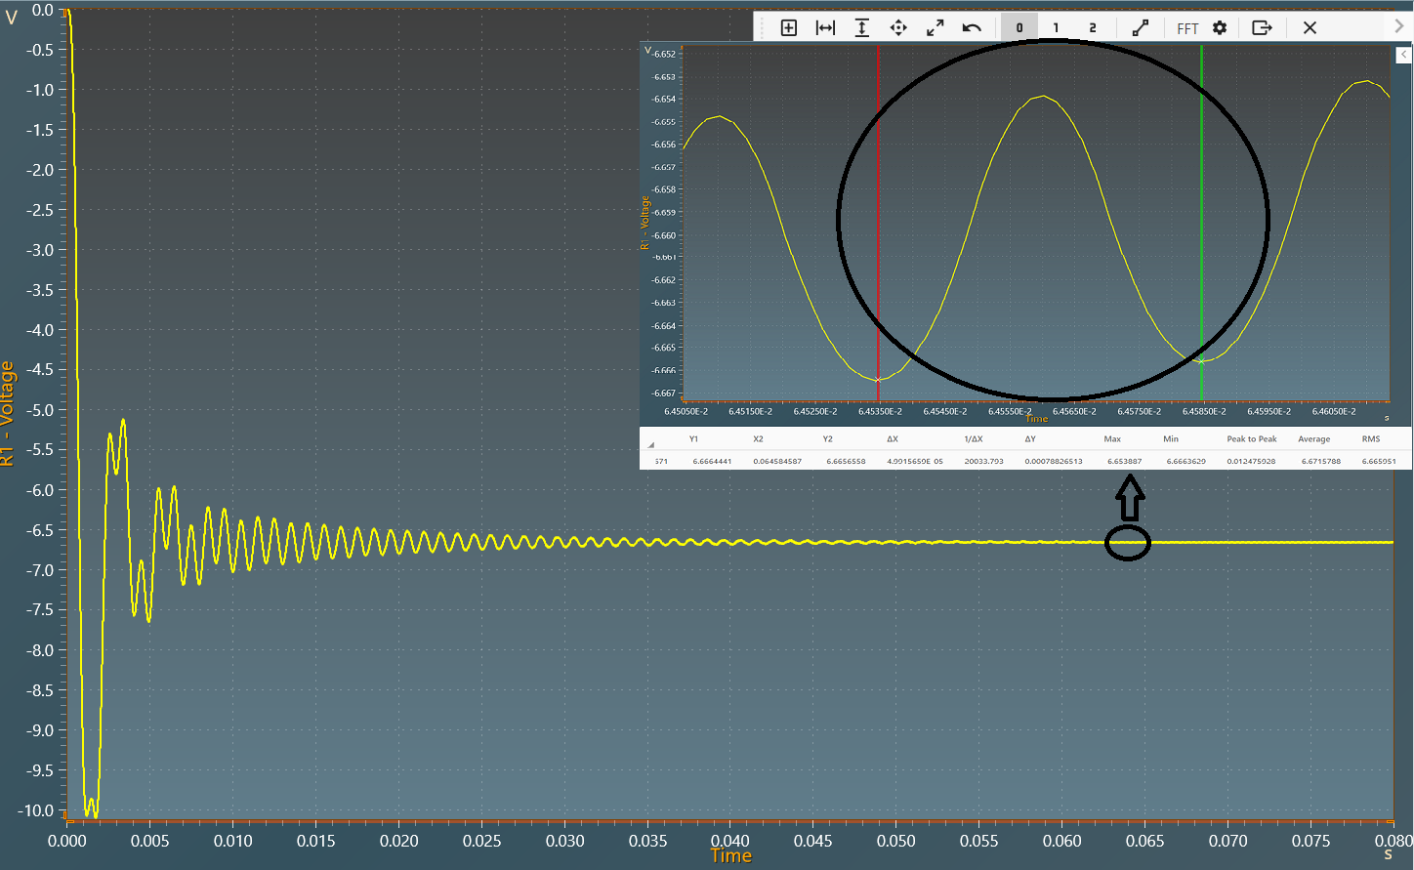Switch to cursor mode 1
1414x870 pixels.
(1056, 27)
